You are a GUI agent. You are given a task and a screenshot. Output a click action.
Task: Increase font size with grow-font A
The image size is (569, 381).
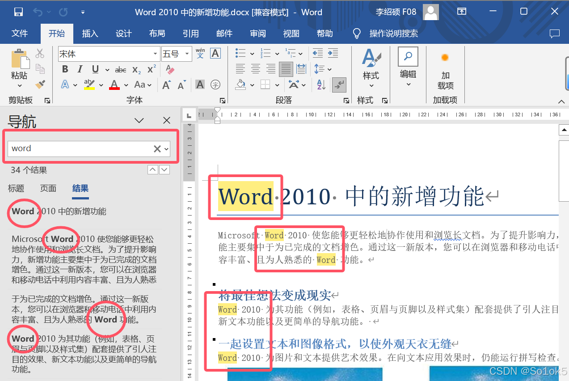pyautogui.click(x=166, y=85)
